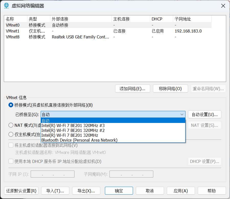The height and width of the screenshot is (199, 230).
Task: Click Realtek USB GbE Family external connection
Action: coord(80,37)
